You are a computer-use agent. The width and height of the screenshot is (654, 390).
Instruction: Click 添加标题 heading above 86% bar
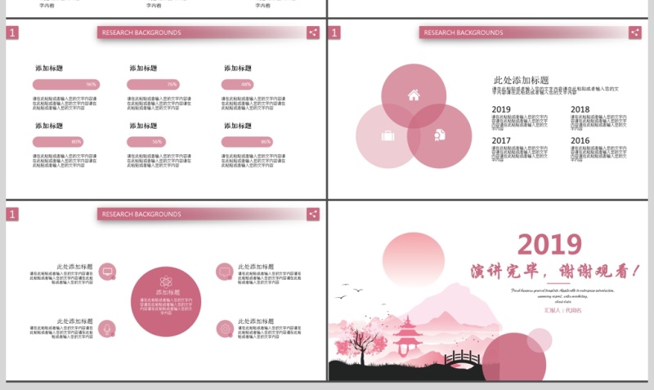tap(238, 126)
